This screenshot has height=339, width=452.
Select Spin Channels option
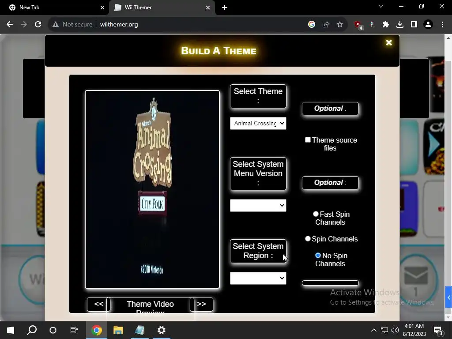click(x=308, y=239)
